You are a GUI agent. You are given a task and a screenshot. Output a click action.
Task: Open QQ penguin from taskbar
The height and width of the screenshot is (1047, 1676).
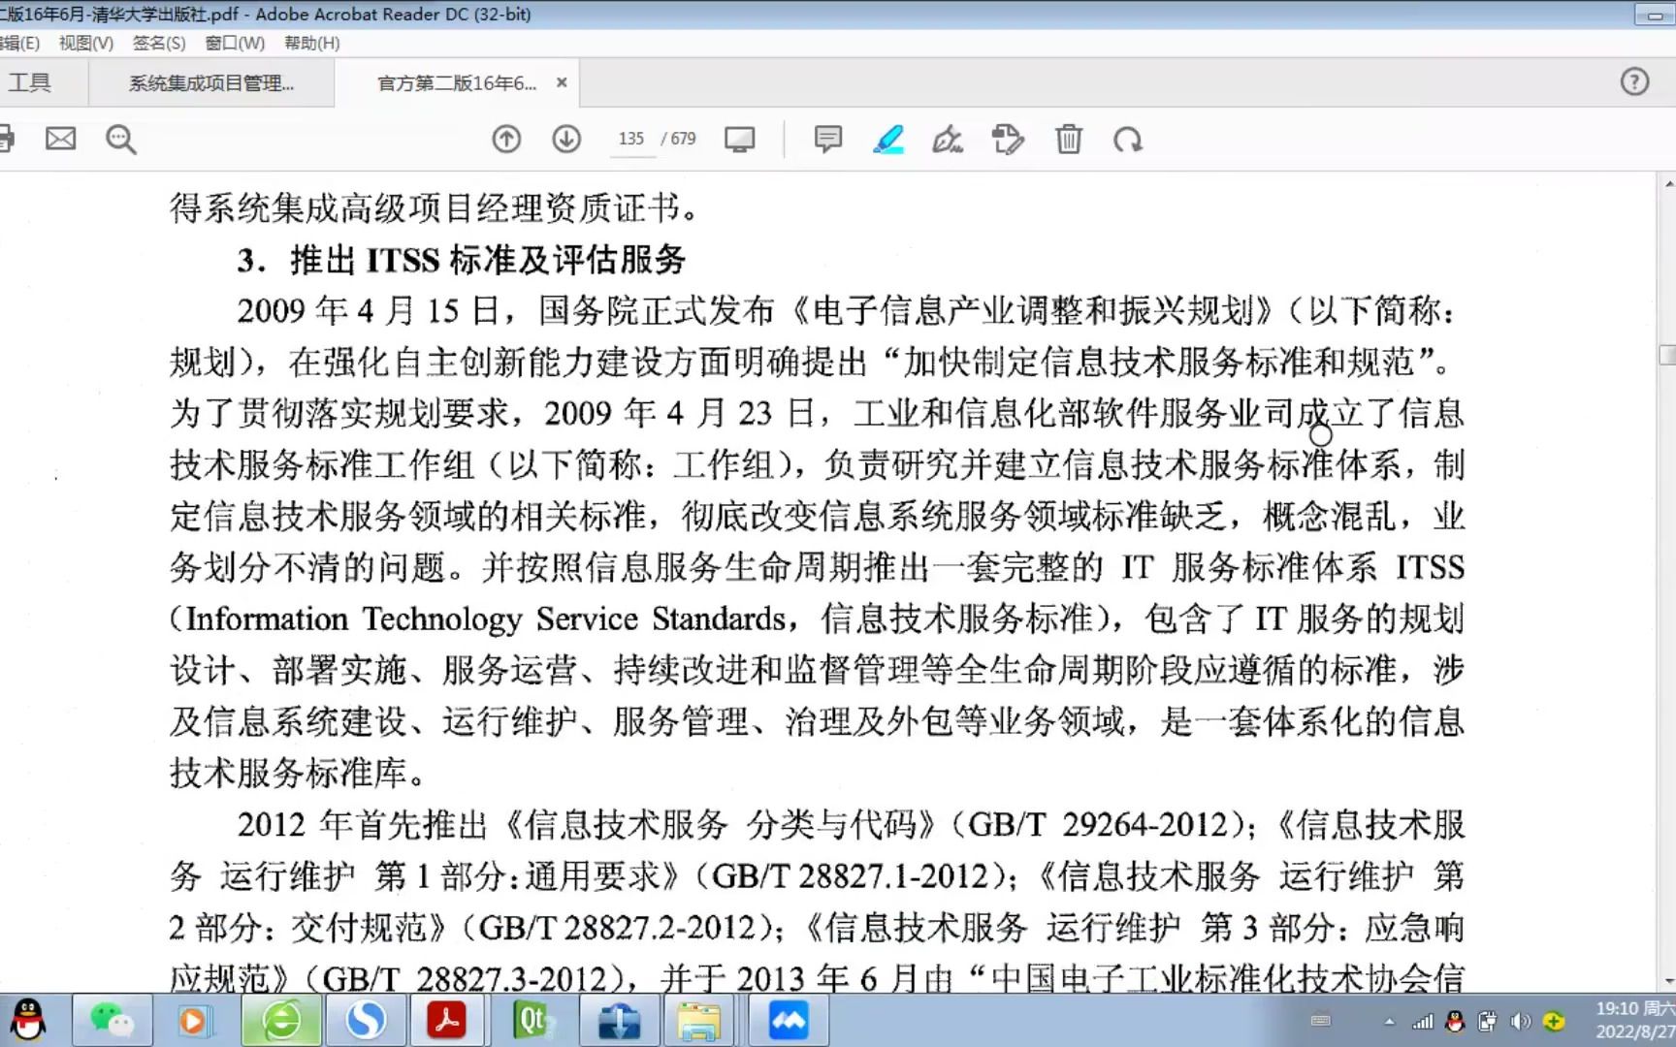[x=27, y=1020]
